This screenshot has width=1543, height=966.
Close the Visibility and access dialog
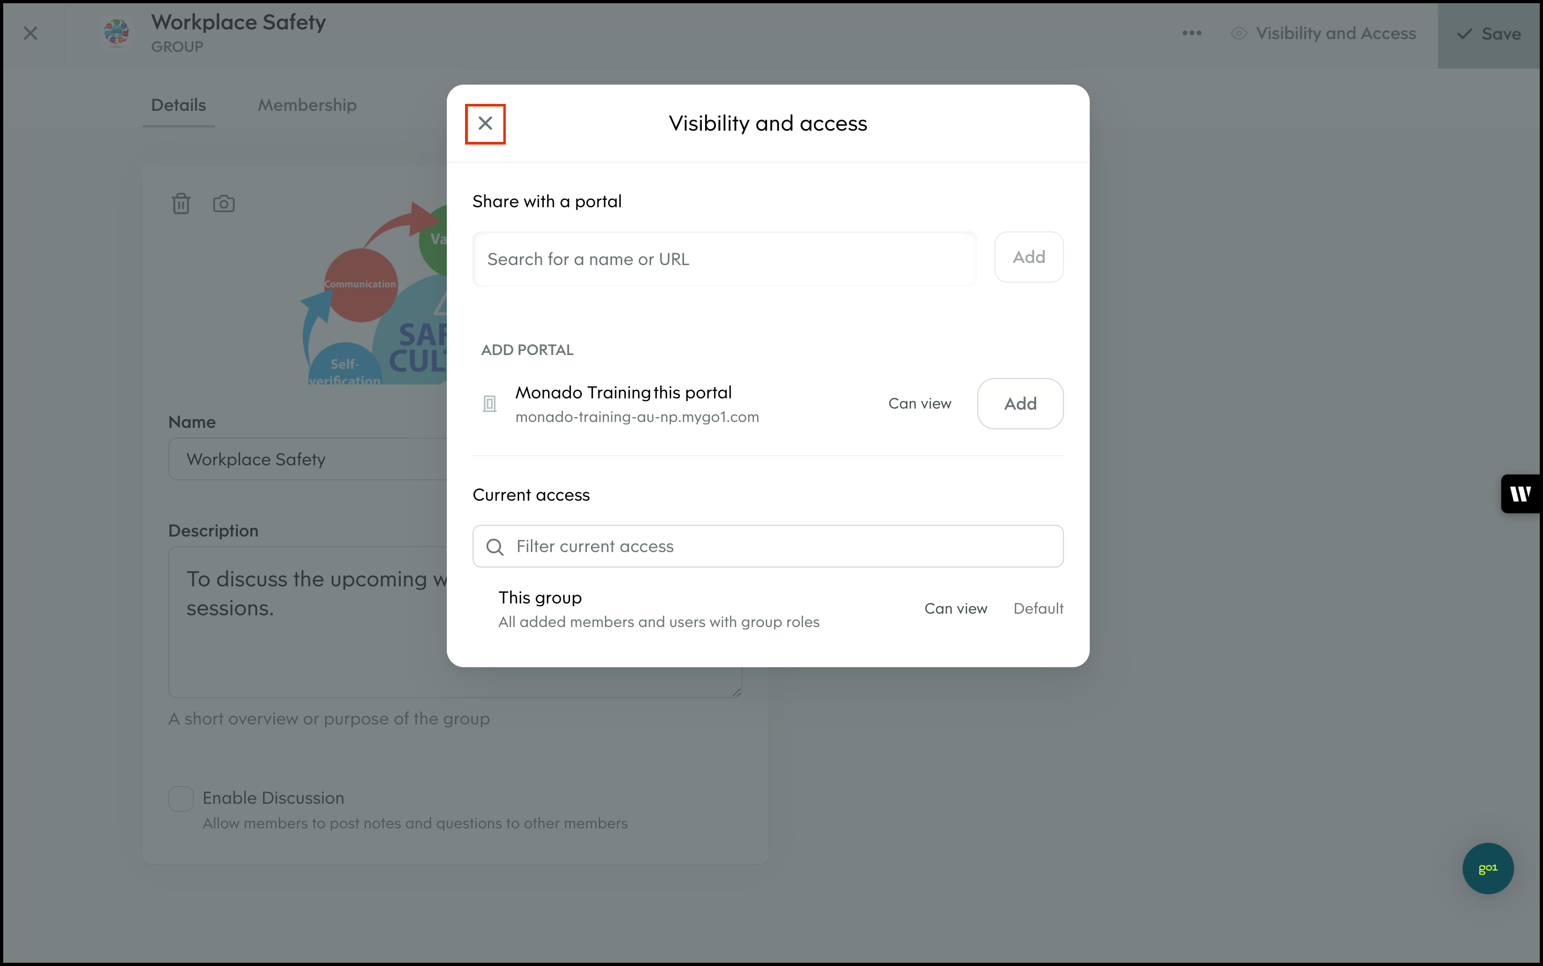(485, 123)
